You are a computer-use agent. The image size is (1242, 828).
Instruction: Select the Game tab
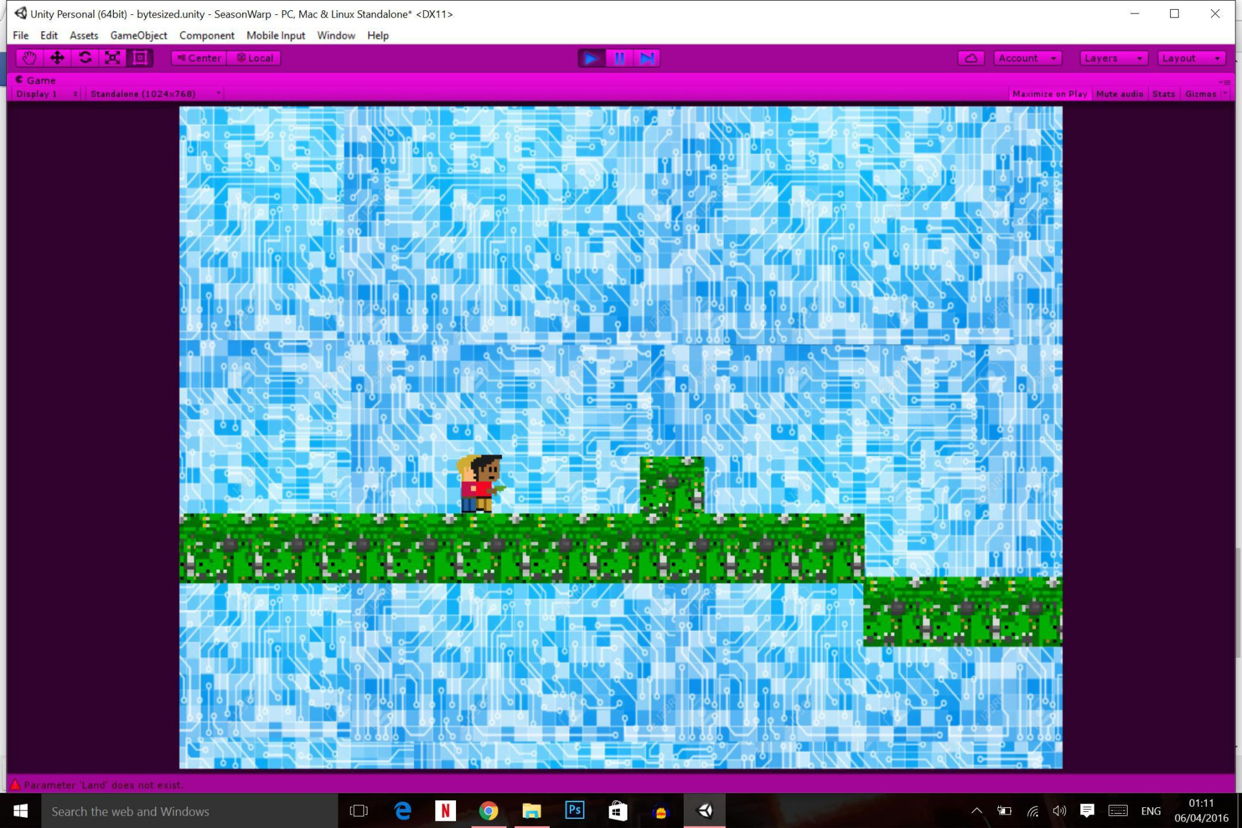[36, 80]
